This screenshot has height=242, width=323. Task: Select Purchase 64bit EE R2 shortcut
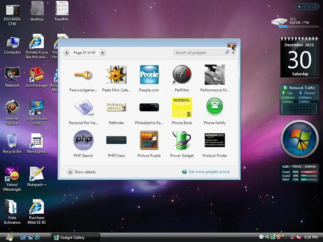click(37, 212)
